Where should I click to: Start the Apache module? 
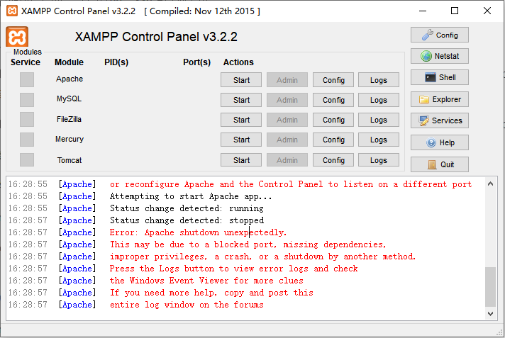tap(241, 80)
